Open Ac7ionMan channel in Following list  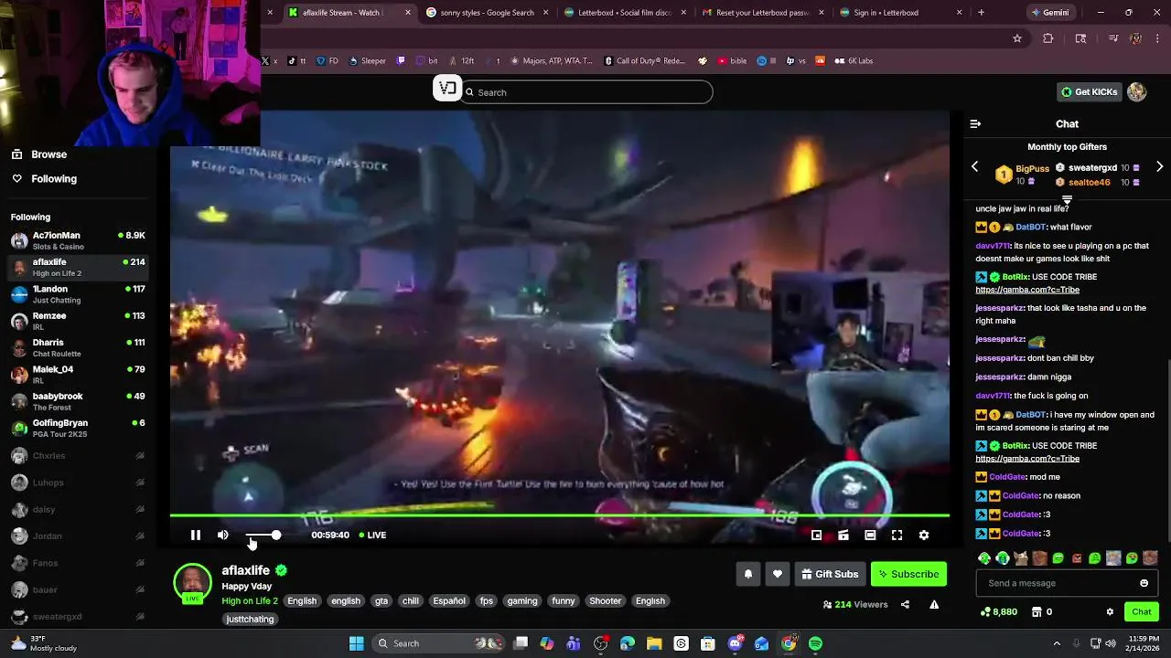[x=76, y=240]
